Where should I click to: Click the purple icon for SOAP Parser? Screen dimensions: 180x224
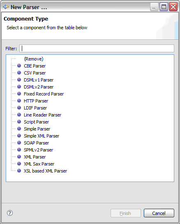[x=19, y=143]
